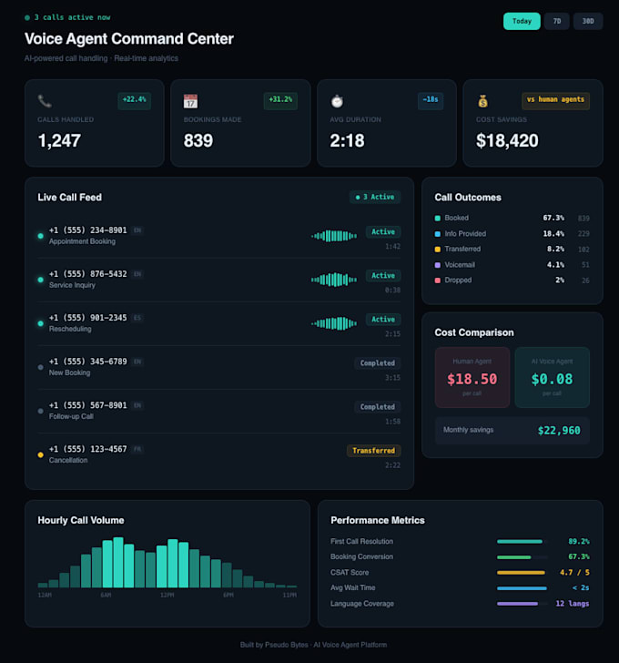Click the Built by Pseudo Bytes footer text
The image size is (619, 663).
point(313,645)
